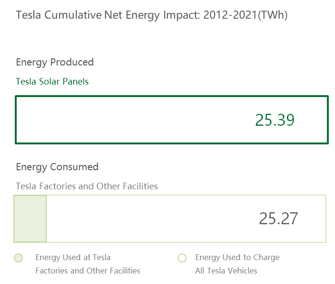Viewport: 335px width, 284px height.
Task: Click the filled legend circle for factories energy
Action: [19, 258]
